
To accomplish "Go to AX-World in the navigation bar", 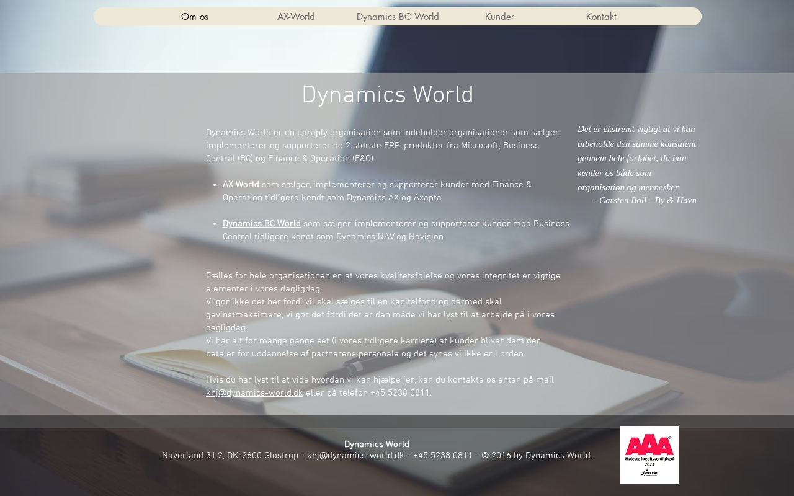I will (296, 17).
